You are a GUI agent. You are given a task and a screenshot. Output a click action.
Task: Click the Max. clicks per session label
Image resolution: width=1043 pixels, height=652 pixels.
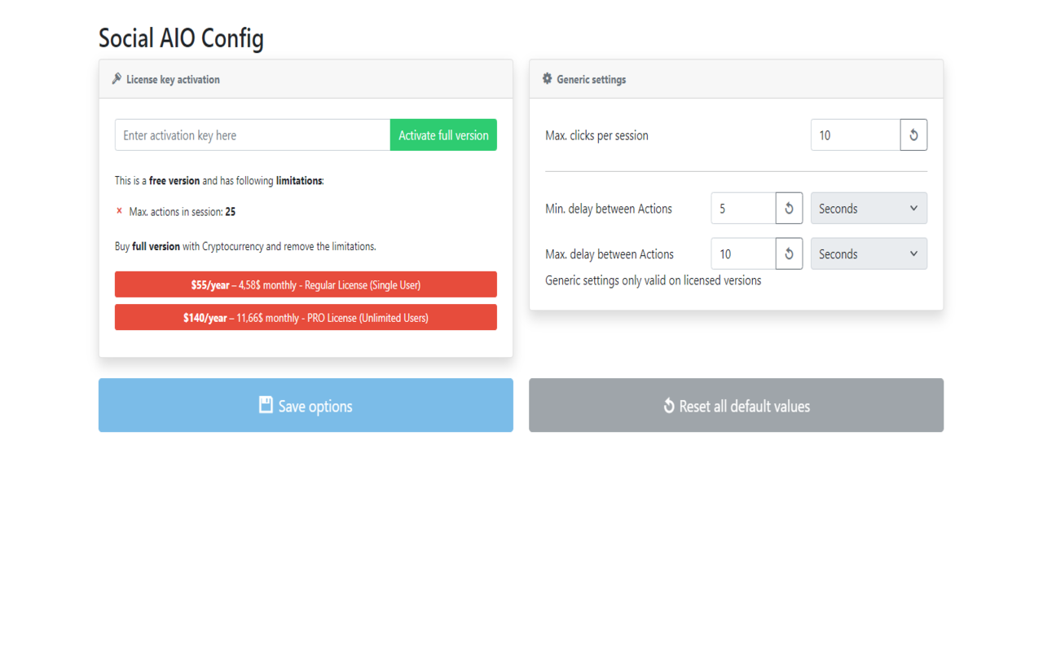point(596,135)
